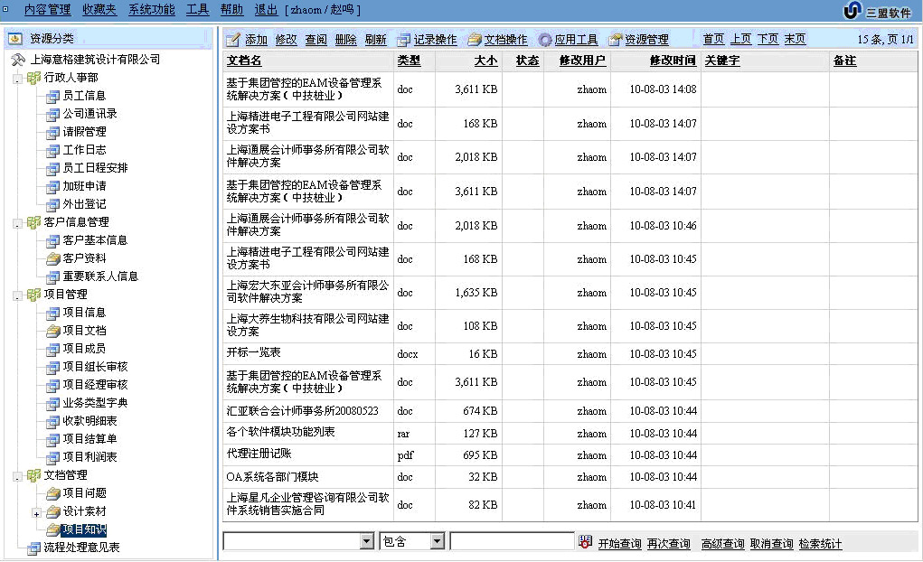
Task: Click the 添加 (add) pencil icon
Action: pyautogui.click(x=233, y=40)
